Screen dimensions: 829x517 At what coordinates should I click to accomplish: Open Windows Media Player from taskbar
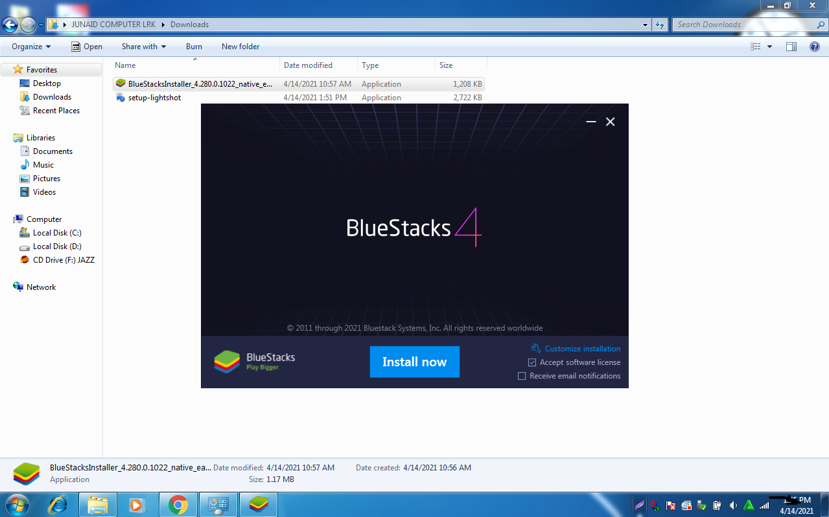tap(137, 505)
